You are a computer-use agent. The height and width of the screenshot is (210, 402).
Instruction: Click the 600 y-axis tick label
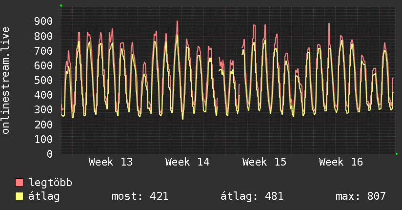(x=43, y=65)
